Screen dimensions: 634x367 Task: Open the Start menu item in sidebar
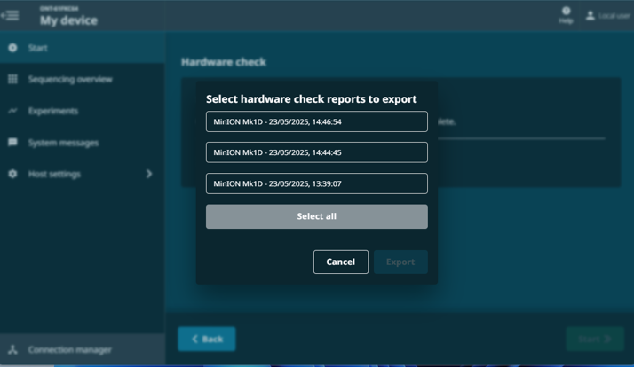(x=82, y=48)
